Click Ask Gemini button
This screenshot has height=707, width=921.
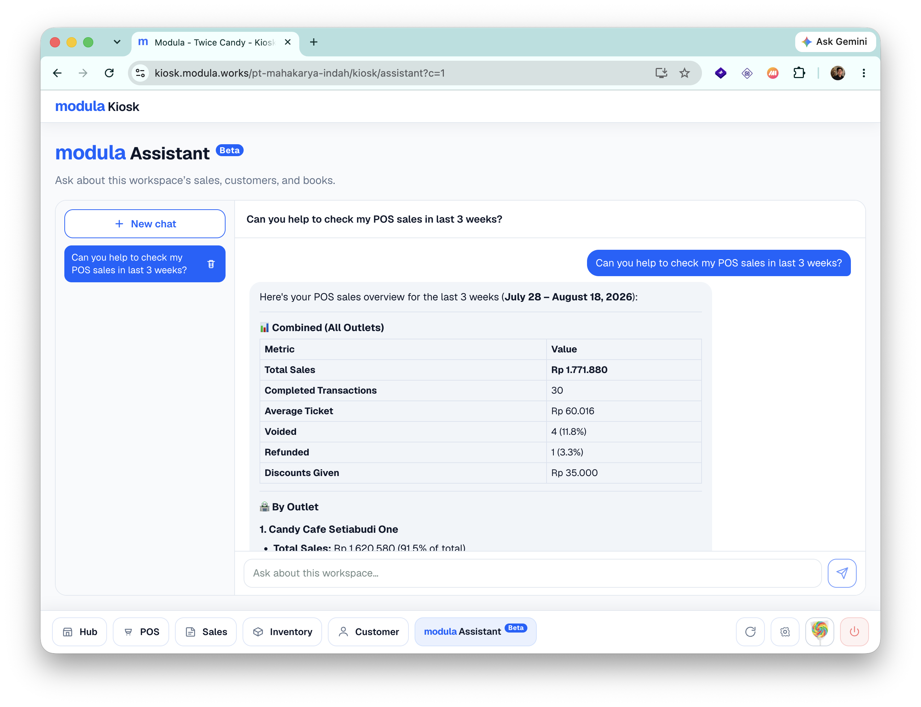(835, 42)
